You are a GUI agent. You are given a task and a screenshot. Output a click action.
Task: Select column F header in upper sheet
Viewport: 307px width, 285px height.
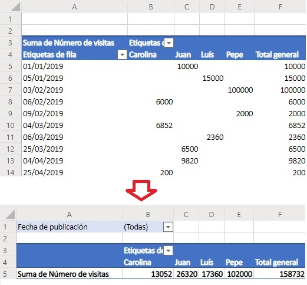point(280,6)
